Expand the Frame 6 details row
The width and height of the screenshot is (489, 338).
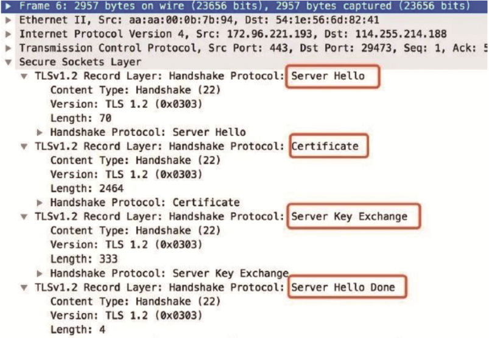tap(7, 5)
